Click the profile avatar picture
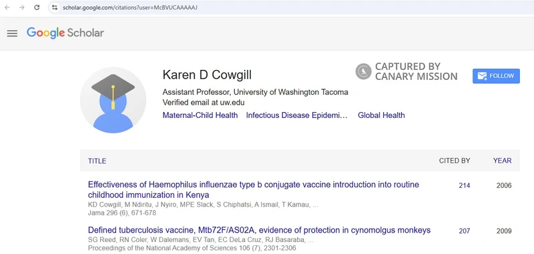534x254 pixels. coord(113,100)
